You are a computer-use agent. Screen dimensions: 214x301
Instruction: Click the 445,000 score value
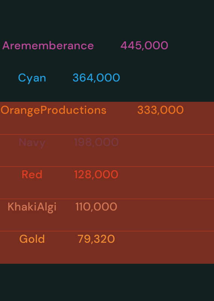[x=144, y=46]
